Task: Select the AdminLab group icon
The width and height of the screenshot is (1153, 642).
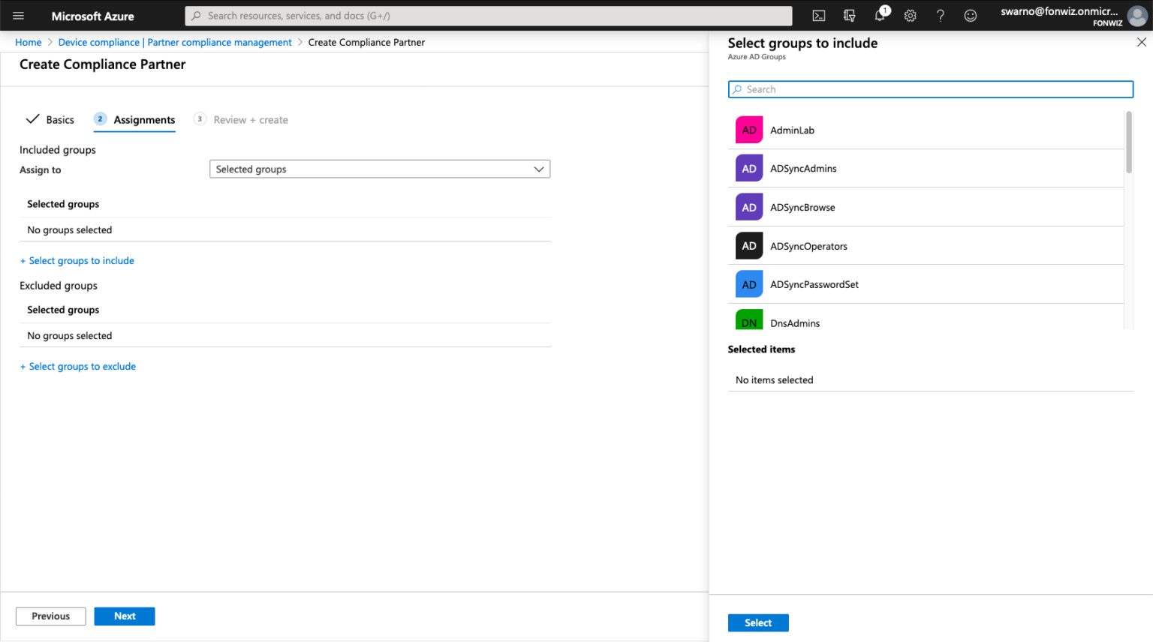Action: click(x=748, y=129)
